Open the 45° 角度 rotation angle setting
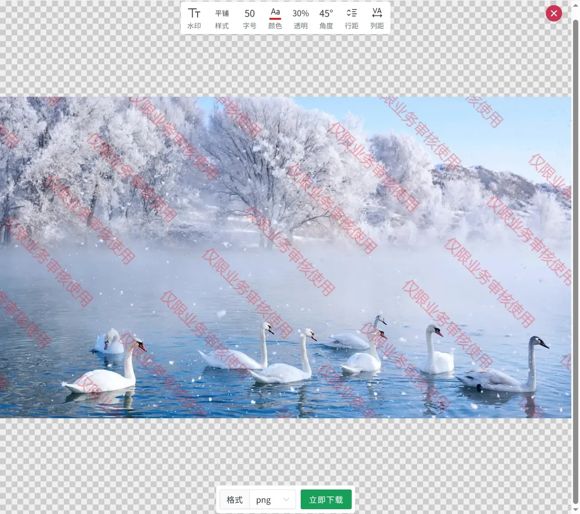 pos(326,19)
